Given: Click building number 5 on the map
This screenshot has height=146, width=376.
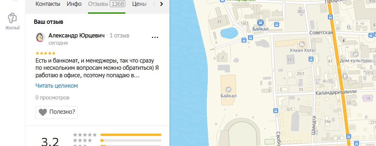Looking at the screenshot, I should tap(281, 90).
